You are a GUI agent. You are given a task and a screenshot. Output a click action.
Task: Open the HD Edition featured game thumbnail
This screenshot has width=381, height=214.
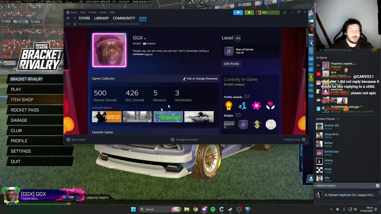click(x=138, y=117)
